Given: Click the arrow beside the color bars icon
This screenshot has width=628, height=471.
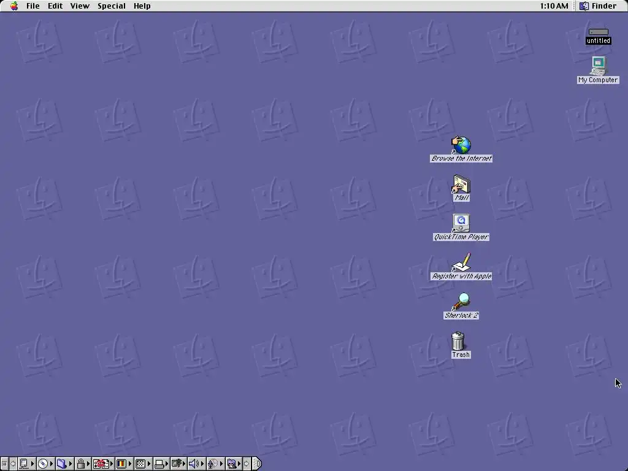Looking at the screenshot, I should tap(129, 464).
